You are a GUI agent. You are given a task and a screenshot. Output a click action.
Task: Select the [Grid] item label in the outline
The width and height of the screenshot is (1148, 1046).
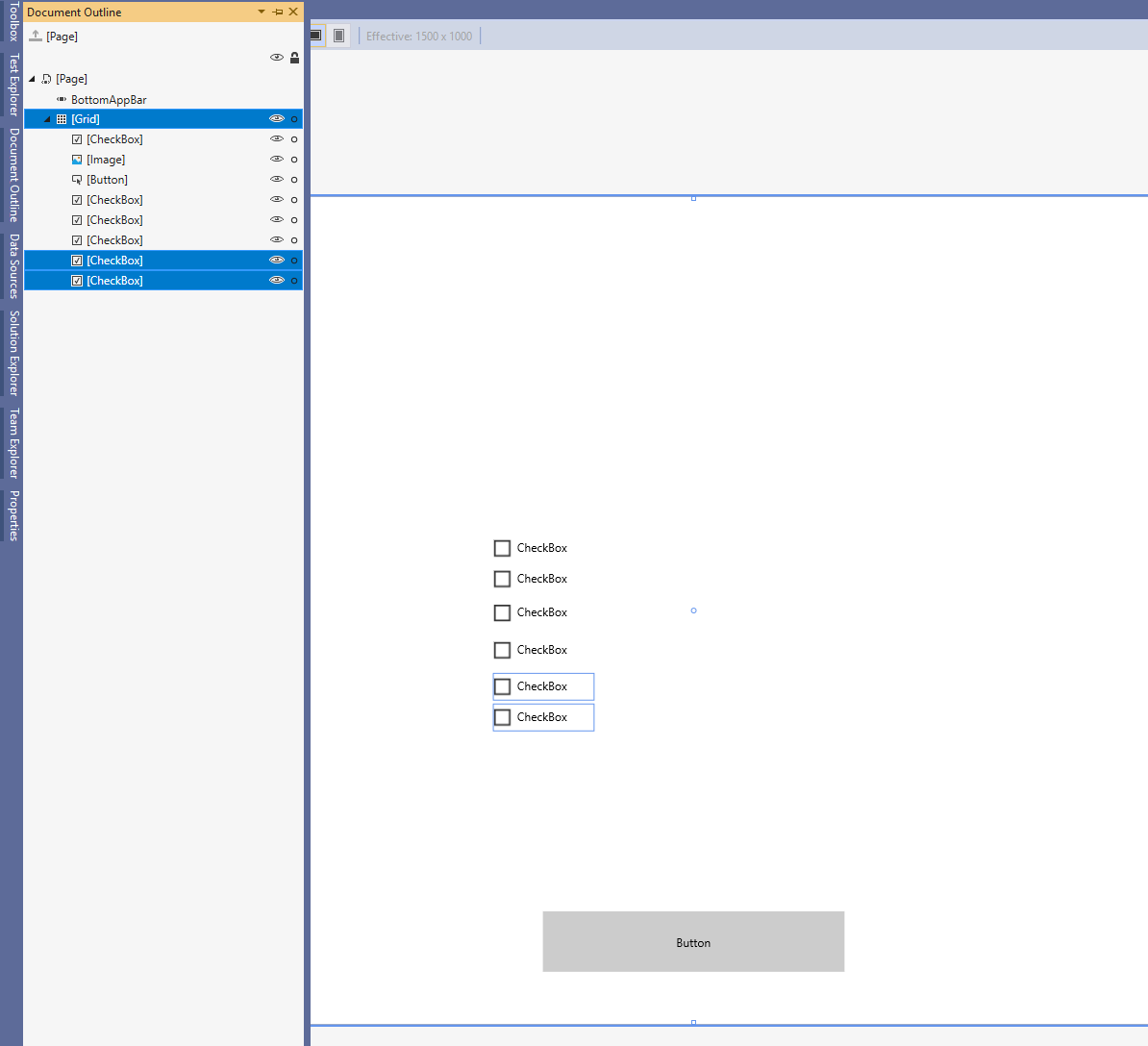point(85,118)
